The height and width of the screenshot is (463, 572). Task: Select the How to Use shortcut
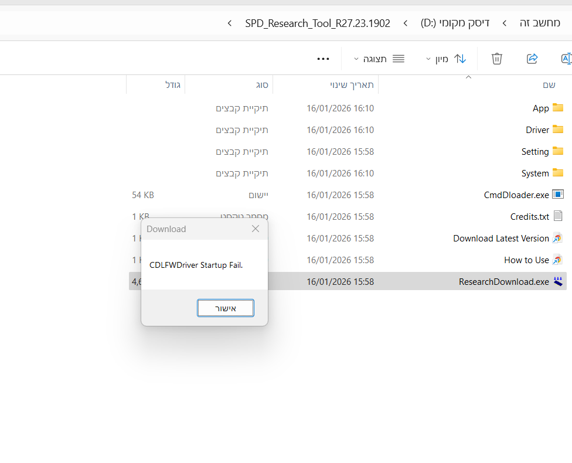(526, 260)
